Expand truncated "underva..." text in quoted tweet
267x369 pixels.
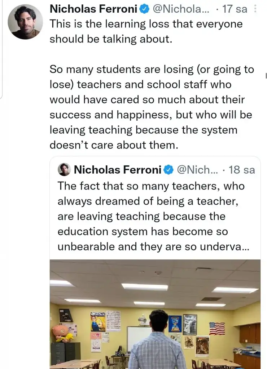pos(231,247)
